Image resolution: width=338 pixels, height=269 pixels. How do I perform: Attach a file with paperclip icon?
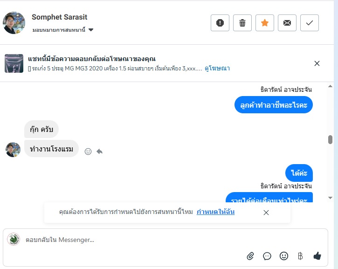[250, 255]
